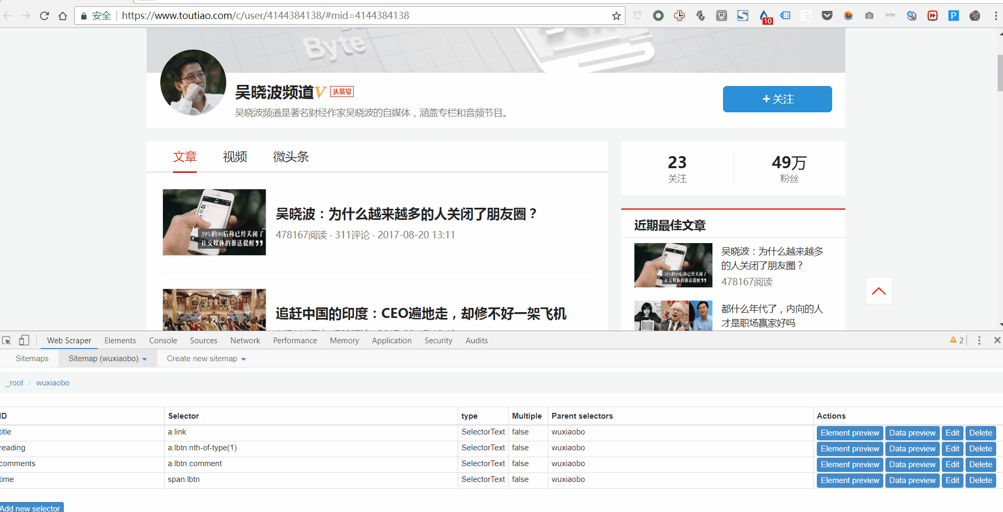Open the green circle extension icon
Image resolution: width=1003 pixels, height=512 pixels.
658,16
